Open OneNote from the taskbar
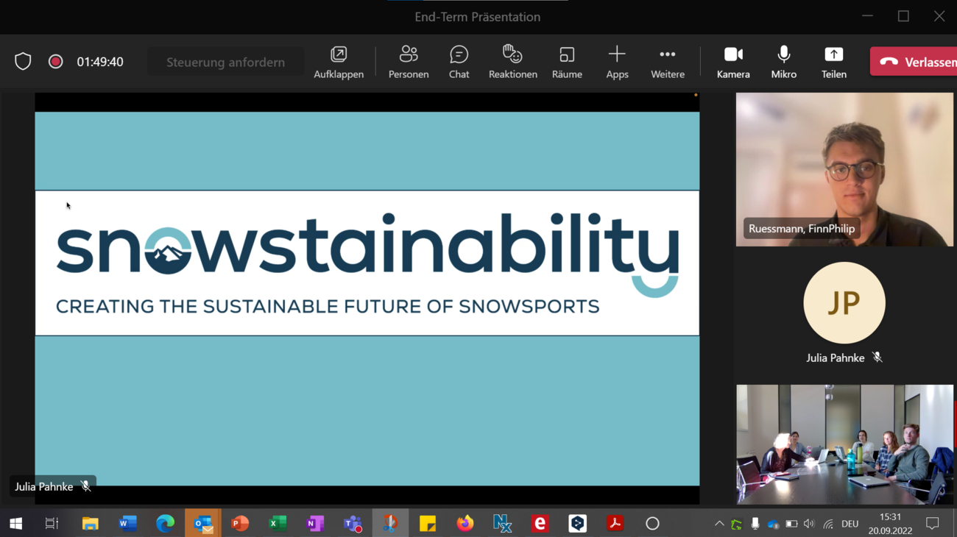Screen dimensions: 957x537 pos(315,524)
